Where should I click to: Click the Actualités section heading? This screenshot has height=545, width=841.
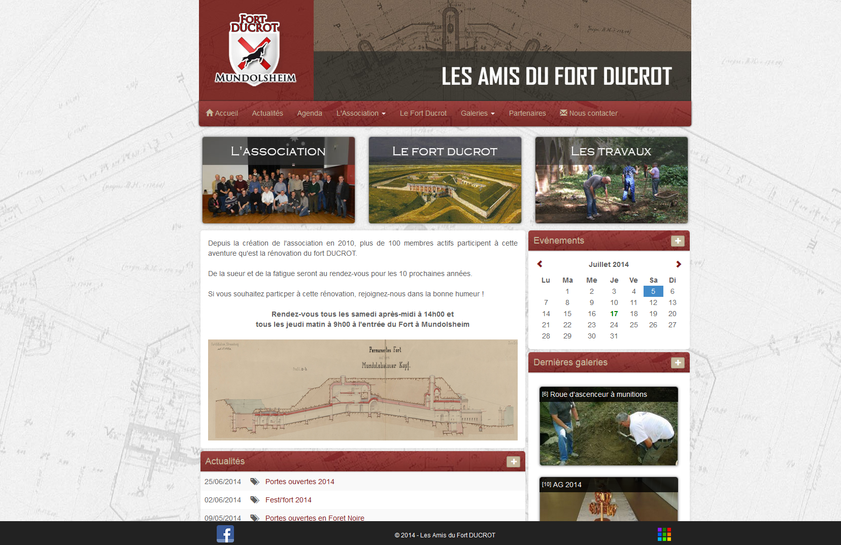[225, 461]
